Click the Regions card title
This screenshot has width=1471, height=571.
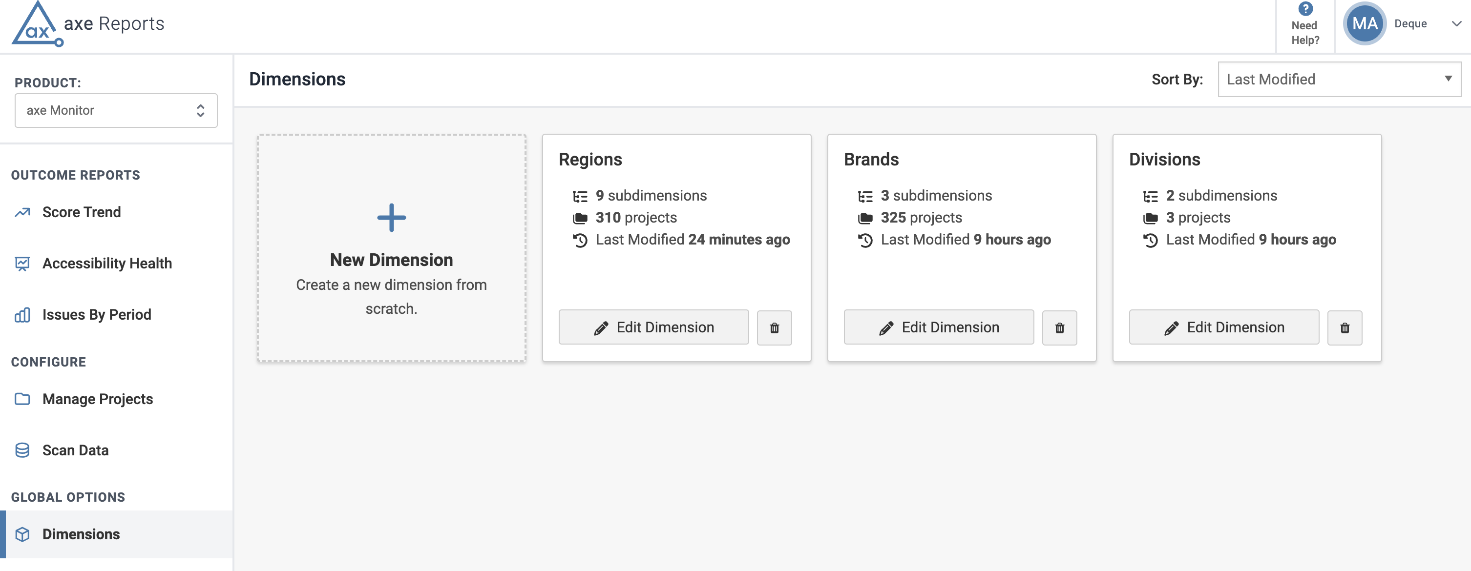590,160
